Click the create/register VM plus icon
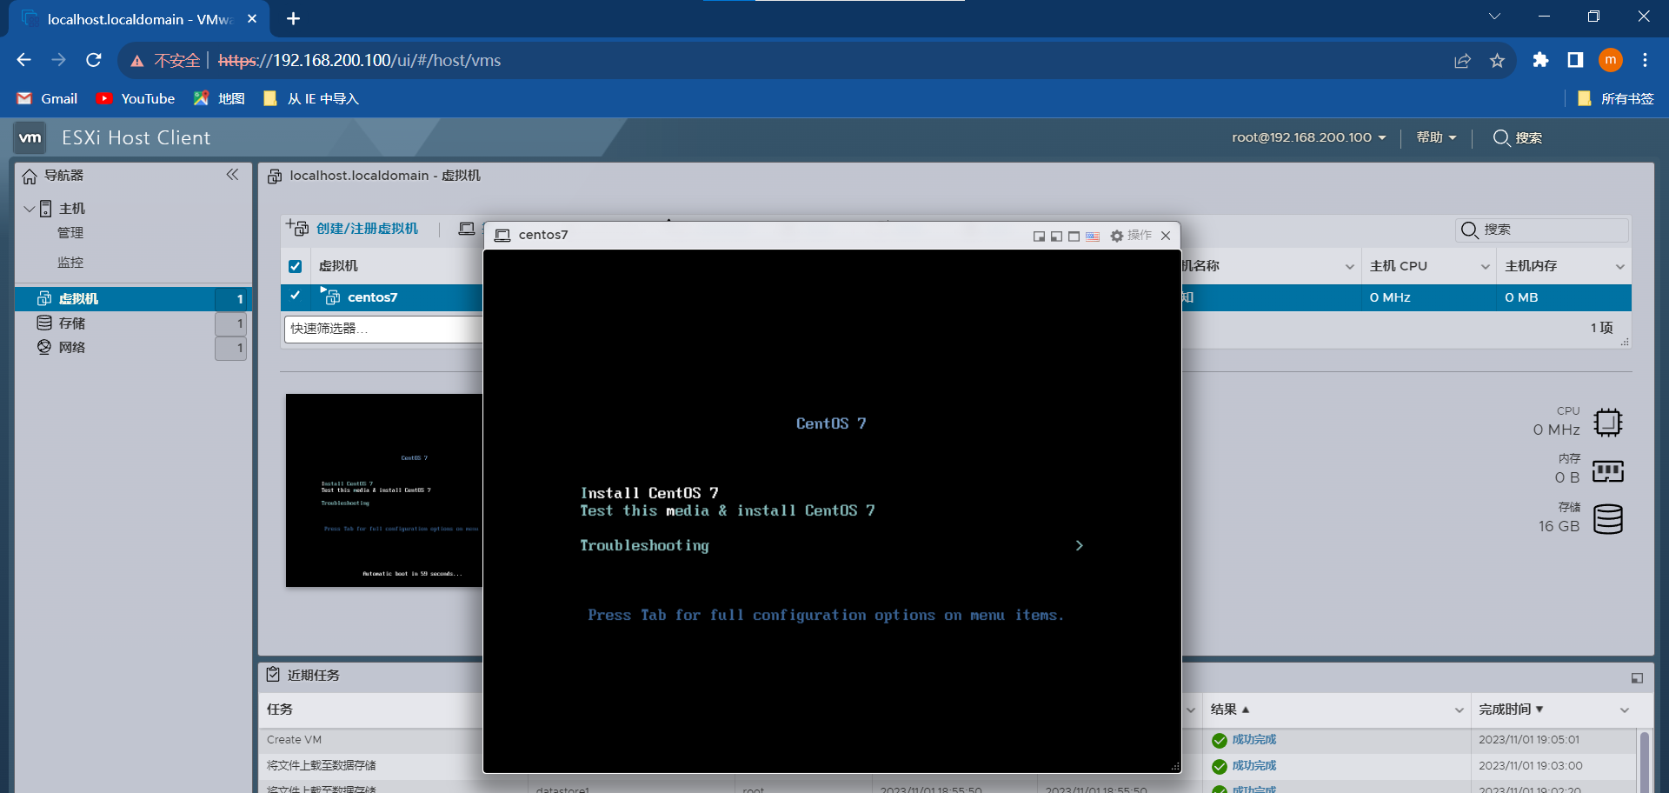1669x793 pixels. (x=297, y=228)
